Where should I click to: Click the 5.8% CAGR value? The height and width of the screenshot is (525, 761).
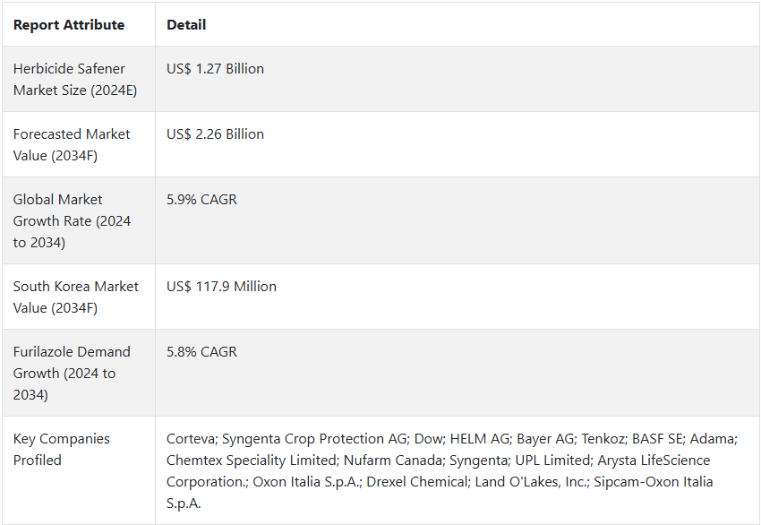tap(201, 351)
